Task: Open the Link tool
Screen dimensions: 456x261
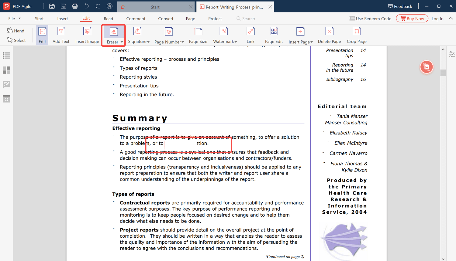Action: pyautogui.click(x=250, y=35)
